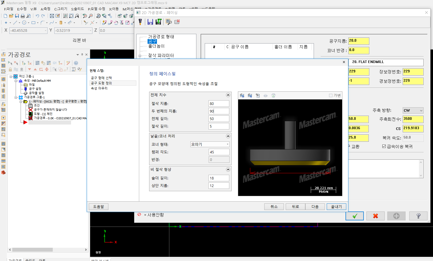
Task: Click the 뒤로 button
Action: (295, 207)
